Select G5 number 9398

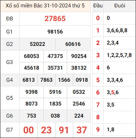click(31, 92)
